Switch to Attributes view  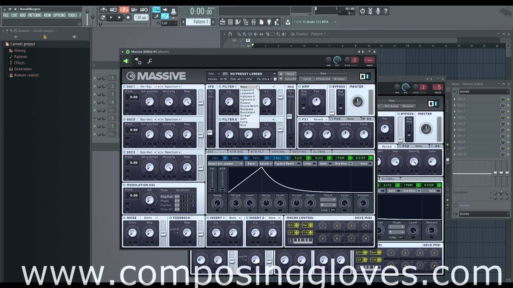[x=323, y=79]
